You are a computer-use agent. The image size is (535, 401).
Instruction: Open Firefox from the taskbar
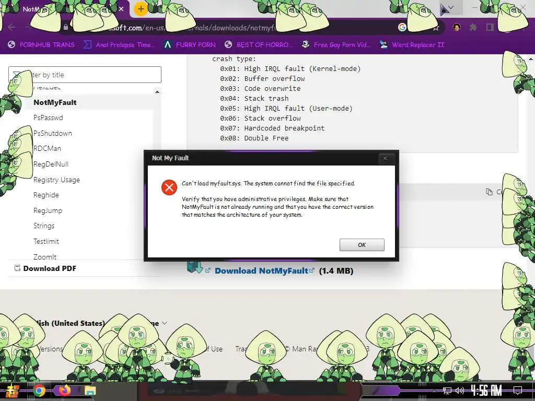point(64,390)
